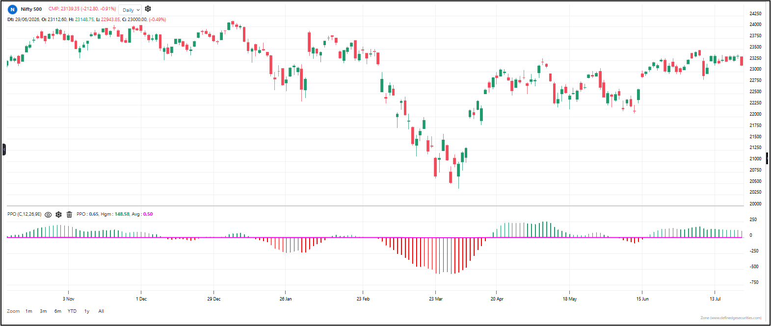Click the CMP 23139.35 price text

(82, 9)
